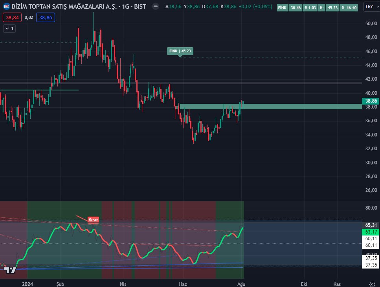Click the Eki time axis label

(x=304, y=284)
